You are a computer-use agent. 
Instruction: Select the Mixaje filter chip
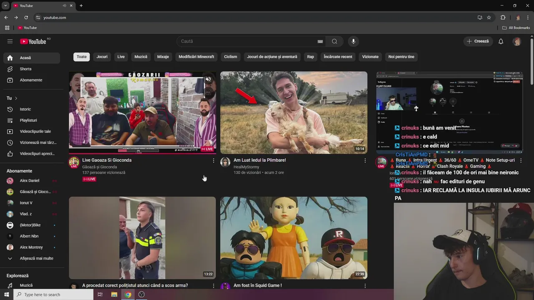163,57
